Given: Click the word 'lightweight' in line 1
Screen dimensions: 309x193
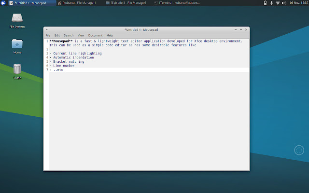Looking at the screenshot, I should (108, 41).
